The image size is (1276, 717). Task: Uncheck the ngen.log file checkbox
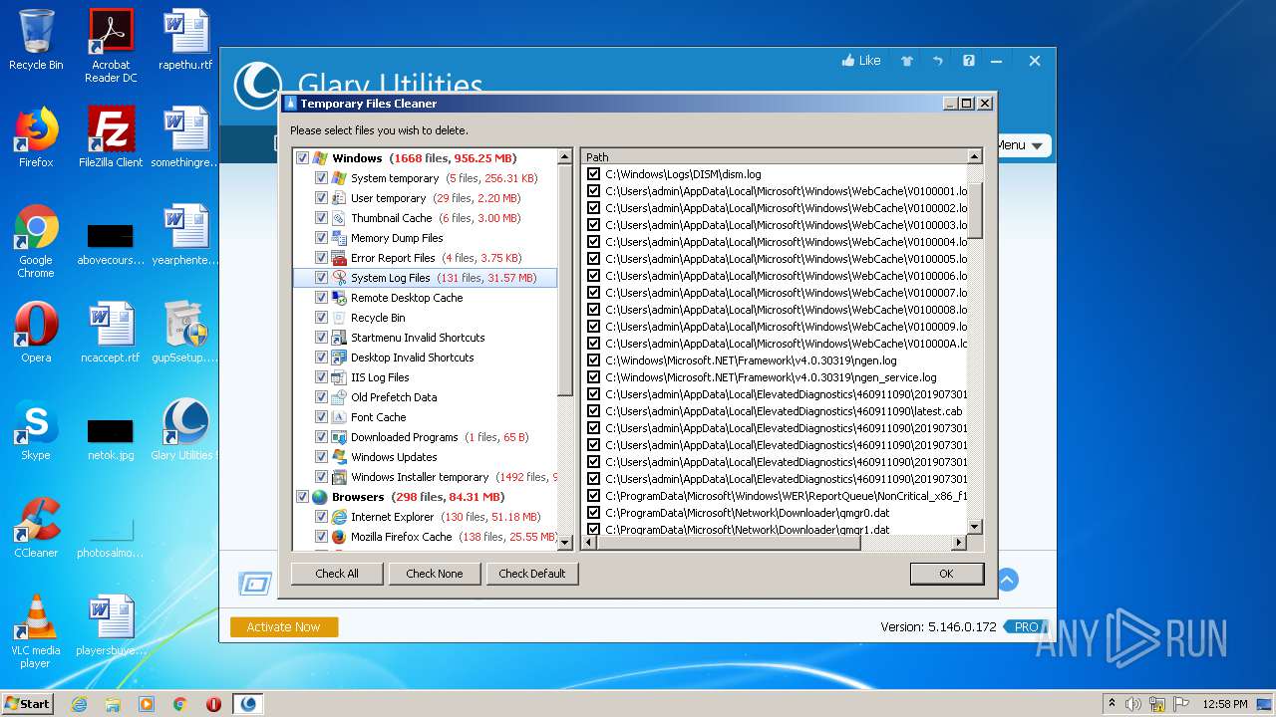coord(594,360)
